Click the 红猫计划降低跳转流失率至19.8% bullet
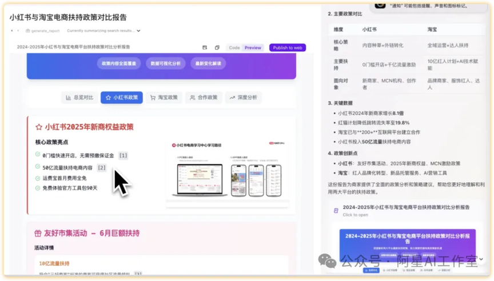494x281 pixels. (x=374, y=123)
